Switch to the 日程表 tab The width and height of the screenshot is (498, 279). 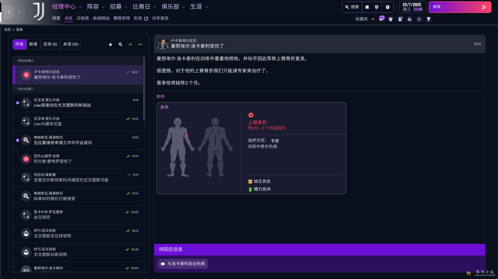pyautogui.click(x=83, y=18)
